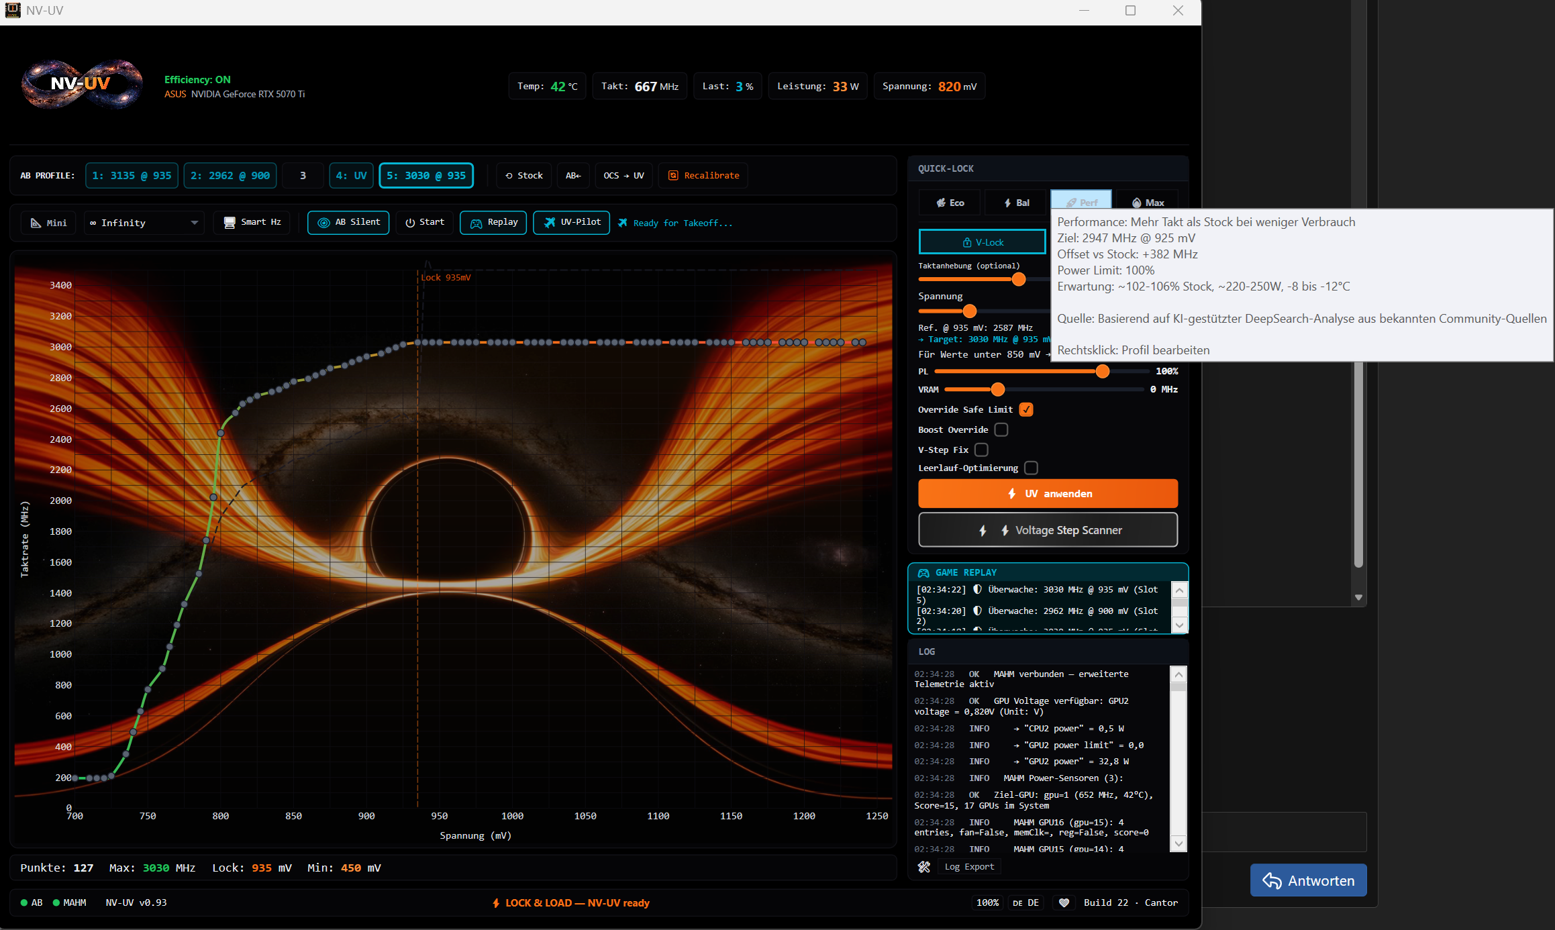
Task: Click the orange Recalibrate icon
Action: (673, 175)
